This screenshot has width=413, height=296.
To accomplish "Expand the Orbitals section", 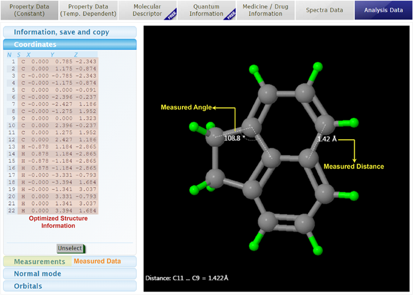I will coord(70,286).
